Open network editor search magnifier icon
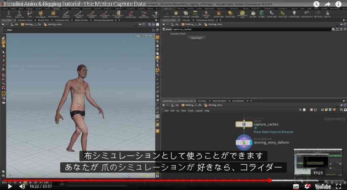The height and width of the screenshot is (190, 347). pyautogui.click(x=342, y=110)
